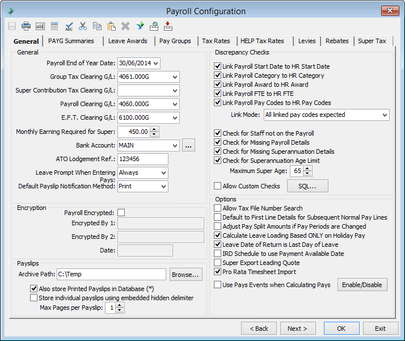Viewport: 405px width, 341px height.
Task: Click the green diamond arrow toolbar icon
Action: point(140,26)
